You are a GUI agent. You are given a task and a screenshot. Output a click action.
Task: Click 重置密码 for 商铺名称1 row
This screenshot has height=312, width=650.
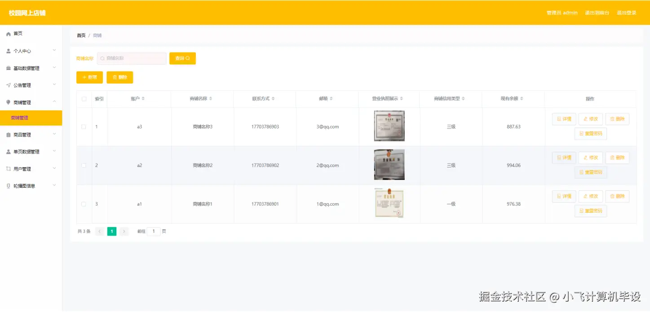pos(591,211)
